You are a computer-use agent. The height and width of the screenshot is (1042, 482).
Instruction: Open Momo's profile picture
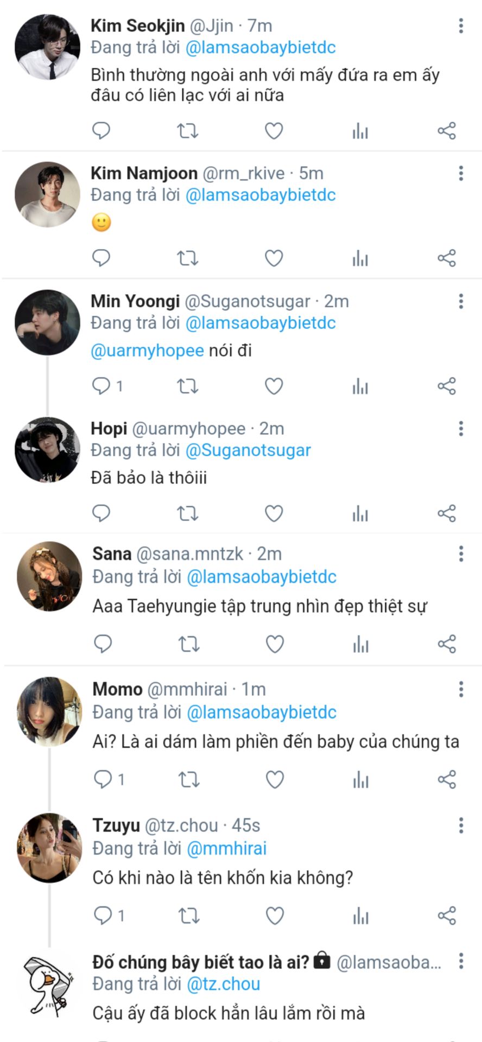pyautogui.click(x=49, y=711)
